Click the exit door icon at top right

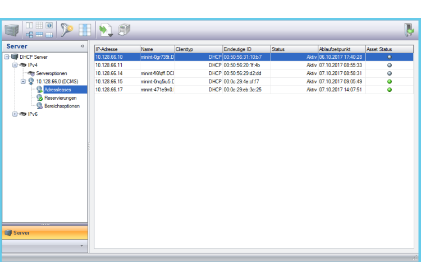click(x=409, y=30)
